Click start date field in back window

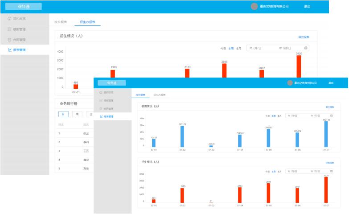coord(256,48)
